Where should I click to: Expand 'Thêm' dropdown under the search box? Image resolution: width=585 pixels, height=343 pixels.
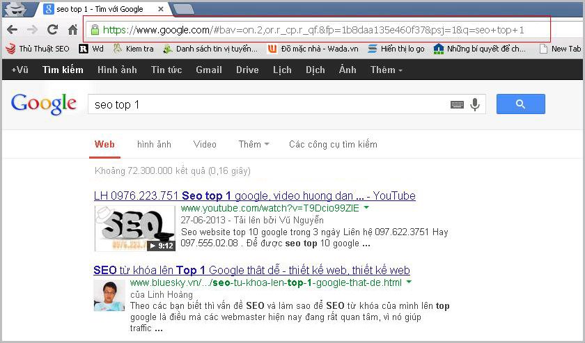[x=253, y=144]
